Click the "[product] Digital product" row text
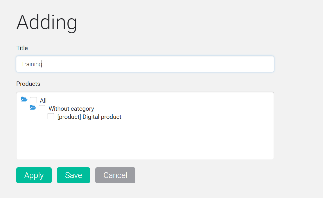 coord(89,117)
